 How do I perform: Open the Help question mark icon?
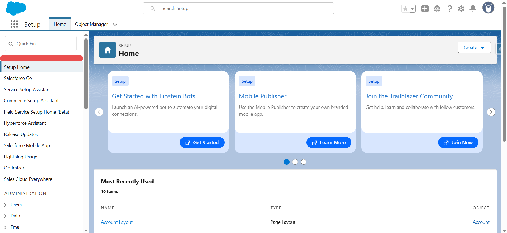tap(449, 9)
